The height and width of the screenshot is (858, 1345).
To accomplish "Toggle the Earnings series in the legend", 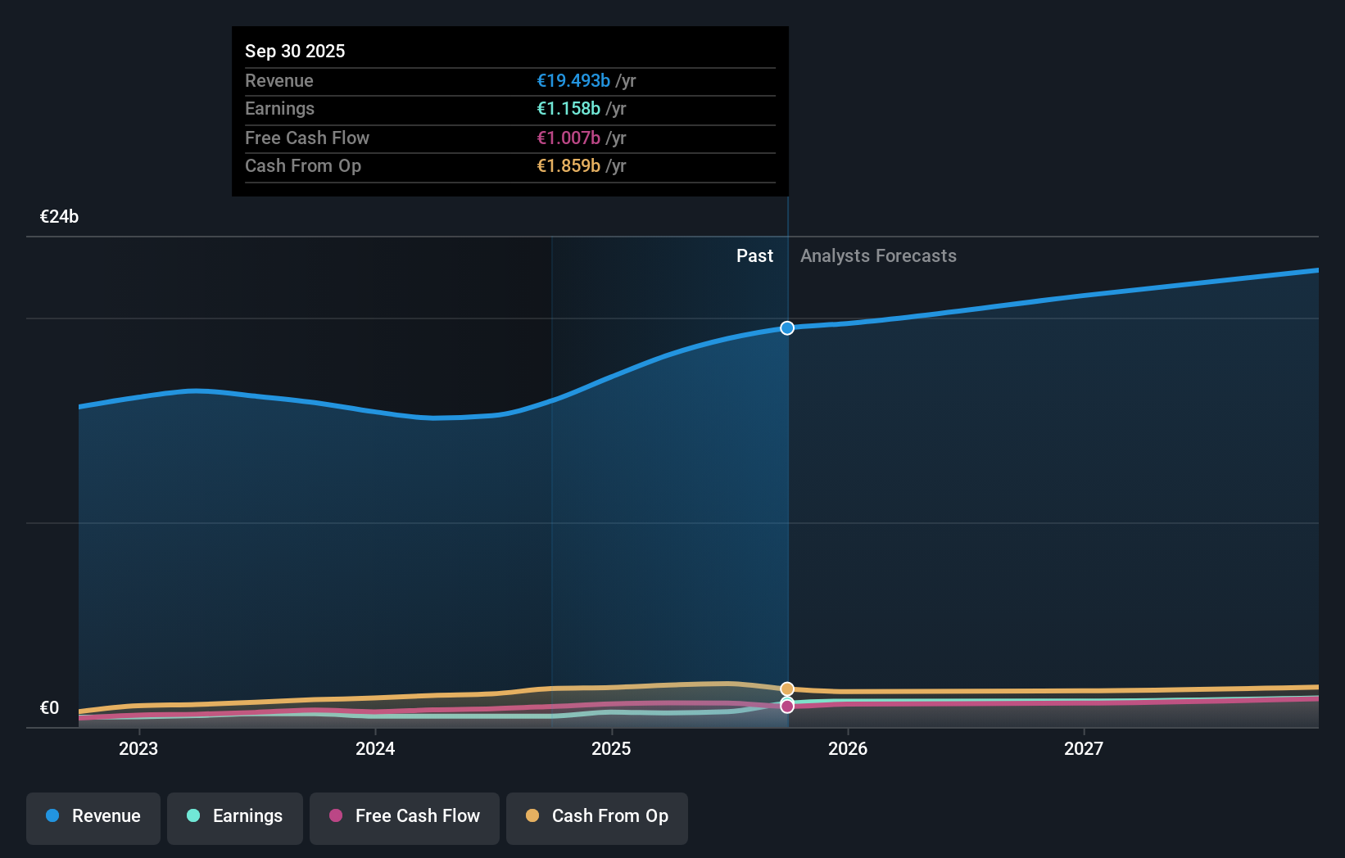I will pyautogui.click(x=234, y=816).
